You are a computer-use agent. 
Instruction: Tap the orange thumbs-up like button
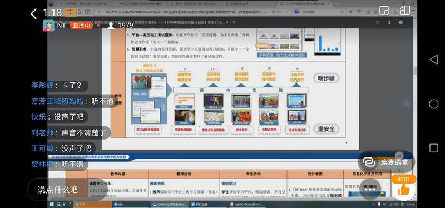pyautogui.click(x=404, y=190)
